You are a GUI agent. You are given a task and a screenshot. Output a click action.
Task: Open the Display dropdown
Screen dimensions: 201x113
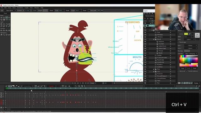click(x=197, y=83)
